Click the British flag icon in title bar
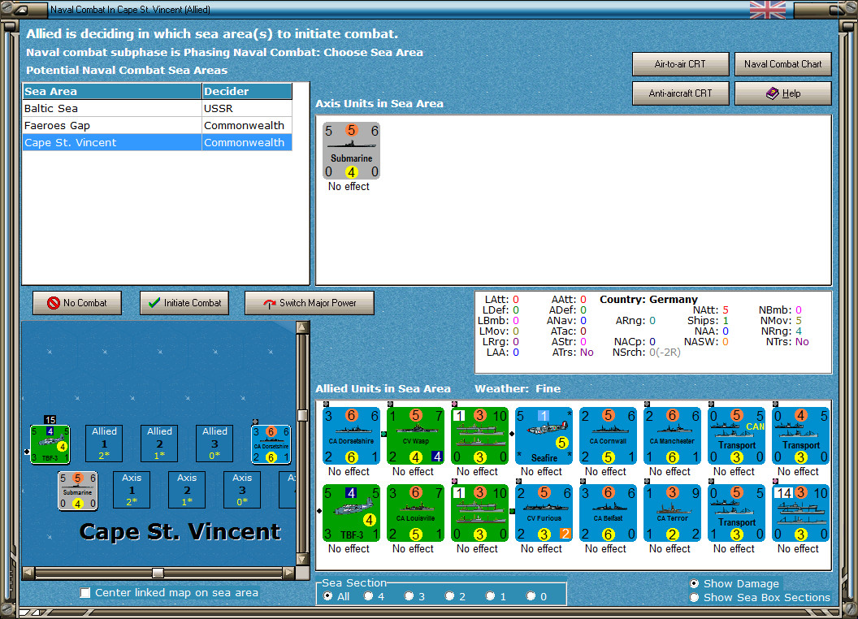Screen dimensions: 858x619 (x=767, y=10)
